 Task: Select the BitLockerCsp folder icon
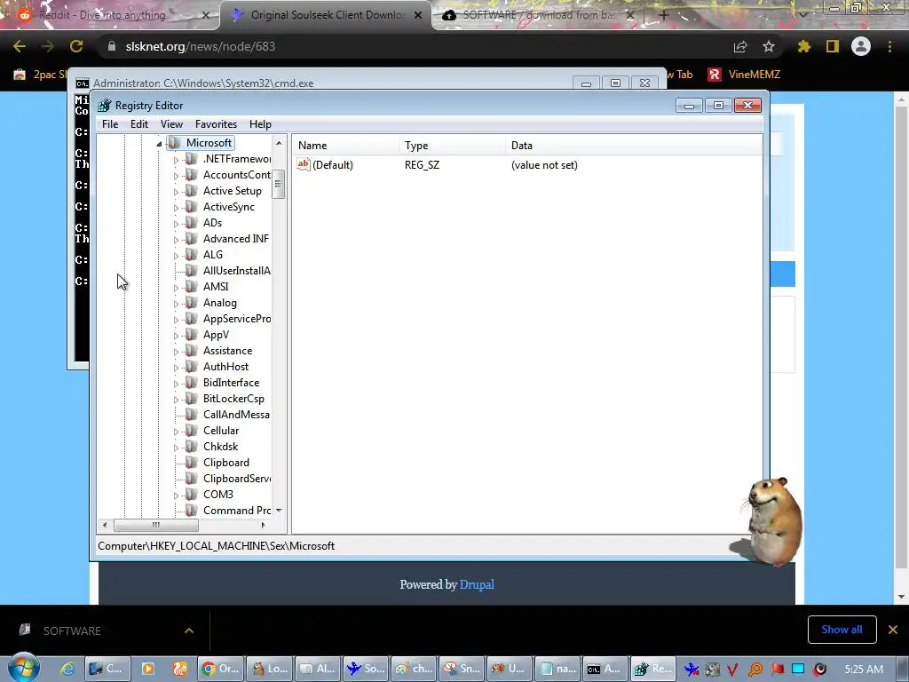[x=192, y=399]
